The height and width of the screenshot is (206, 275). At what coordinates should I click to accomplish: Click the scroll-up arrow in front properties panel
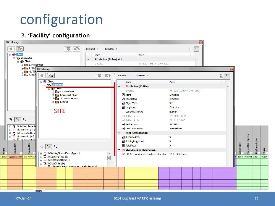[x=228, y=86]
